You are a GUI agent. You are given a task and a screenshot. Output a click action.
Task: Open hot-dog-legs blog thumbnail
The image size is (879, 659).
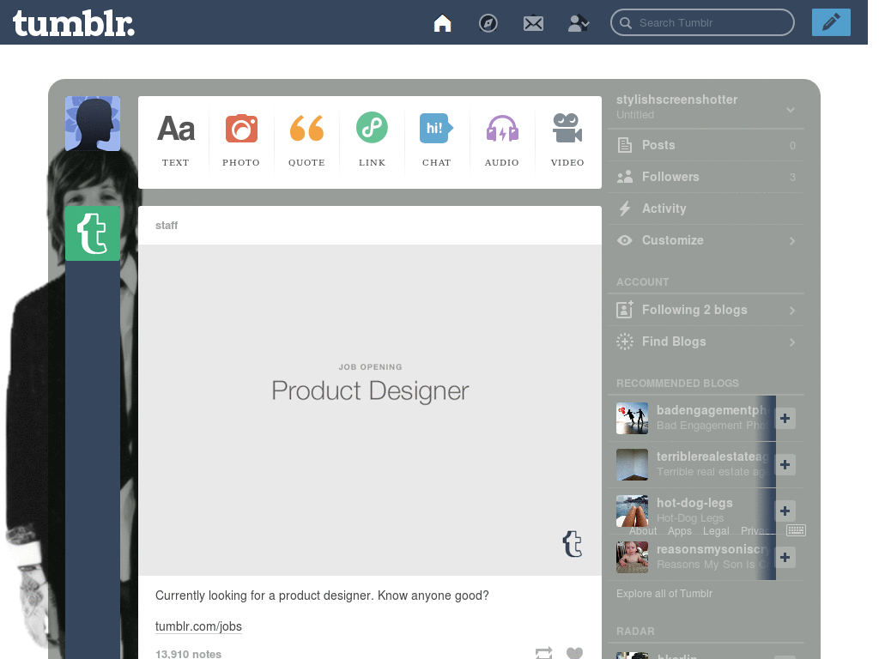coord(632,511)
